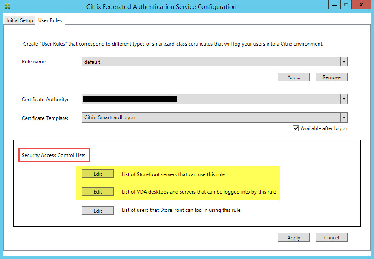Click the Security Access Control Lists label
374x259 pixels.
pyautogui.click(x=53, y=155)
